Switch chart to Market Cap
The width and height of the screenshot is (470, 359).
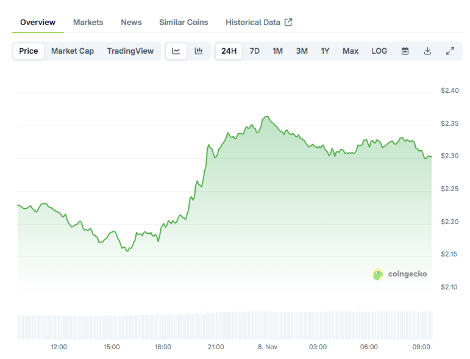pyautogui.click(x=73, y=51)
